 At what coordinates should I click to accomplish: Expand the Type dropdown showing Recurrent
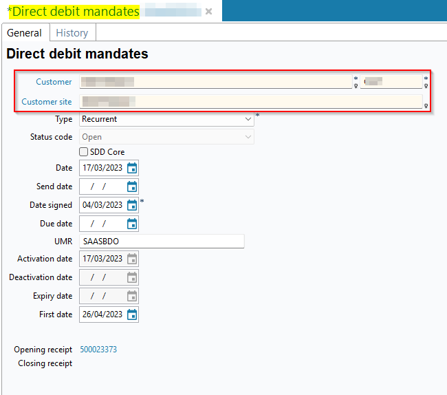248,119
